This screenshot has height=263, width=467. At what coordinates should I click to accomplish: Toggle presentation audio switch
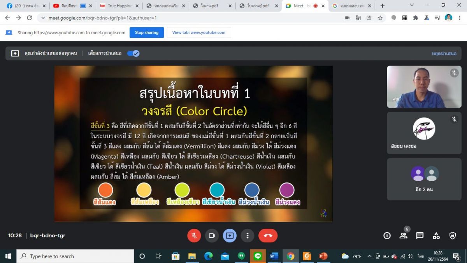133,53
